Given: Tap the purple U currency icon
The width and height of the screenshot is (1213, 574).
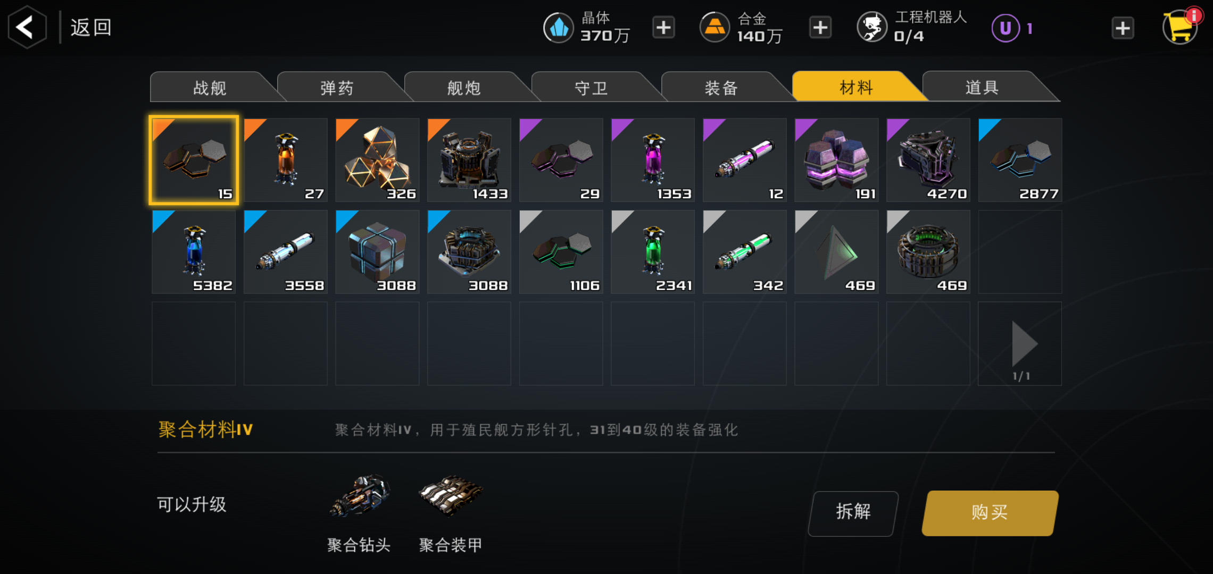Looking at the screenshot, I should pyautogui.click(x=1006, y=28).
